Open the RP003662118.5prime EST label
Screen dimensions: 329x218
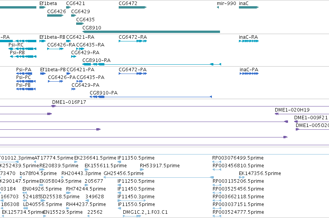tap(239, 197)
